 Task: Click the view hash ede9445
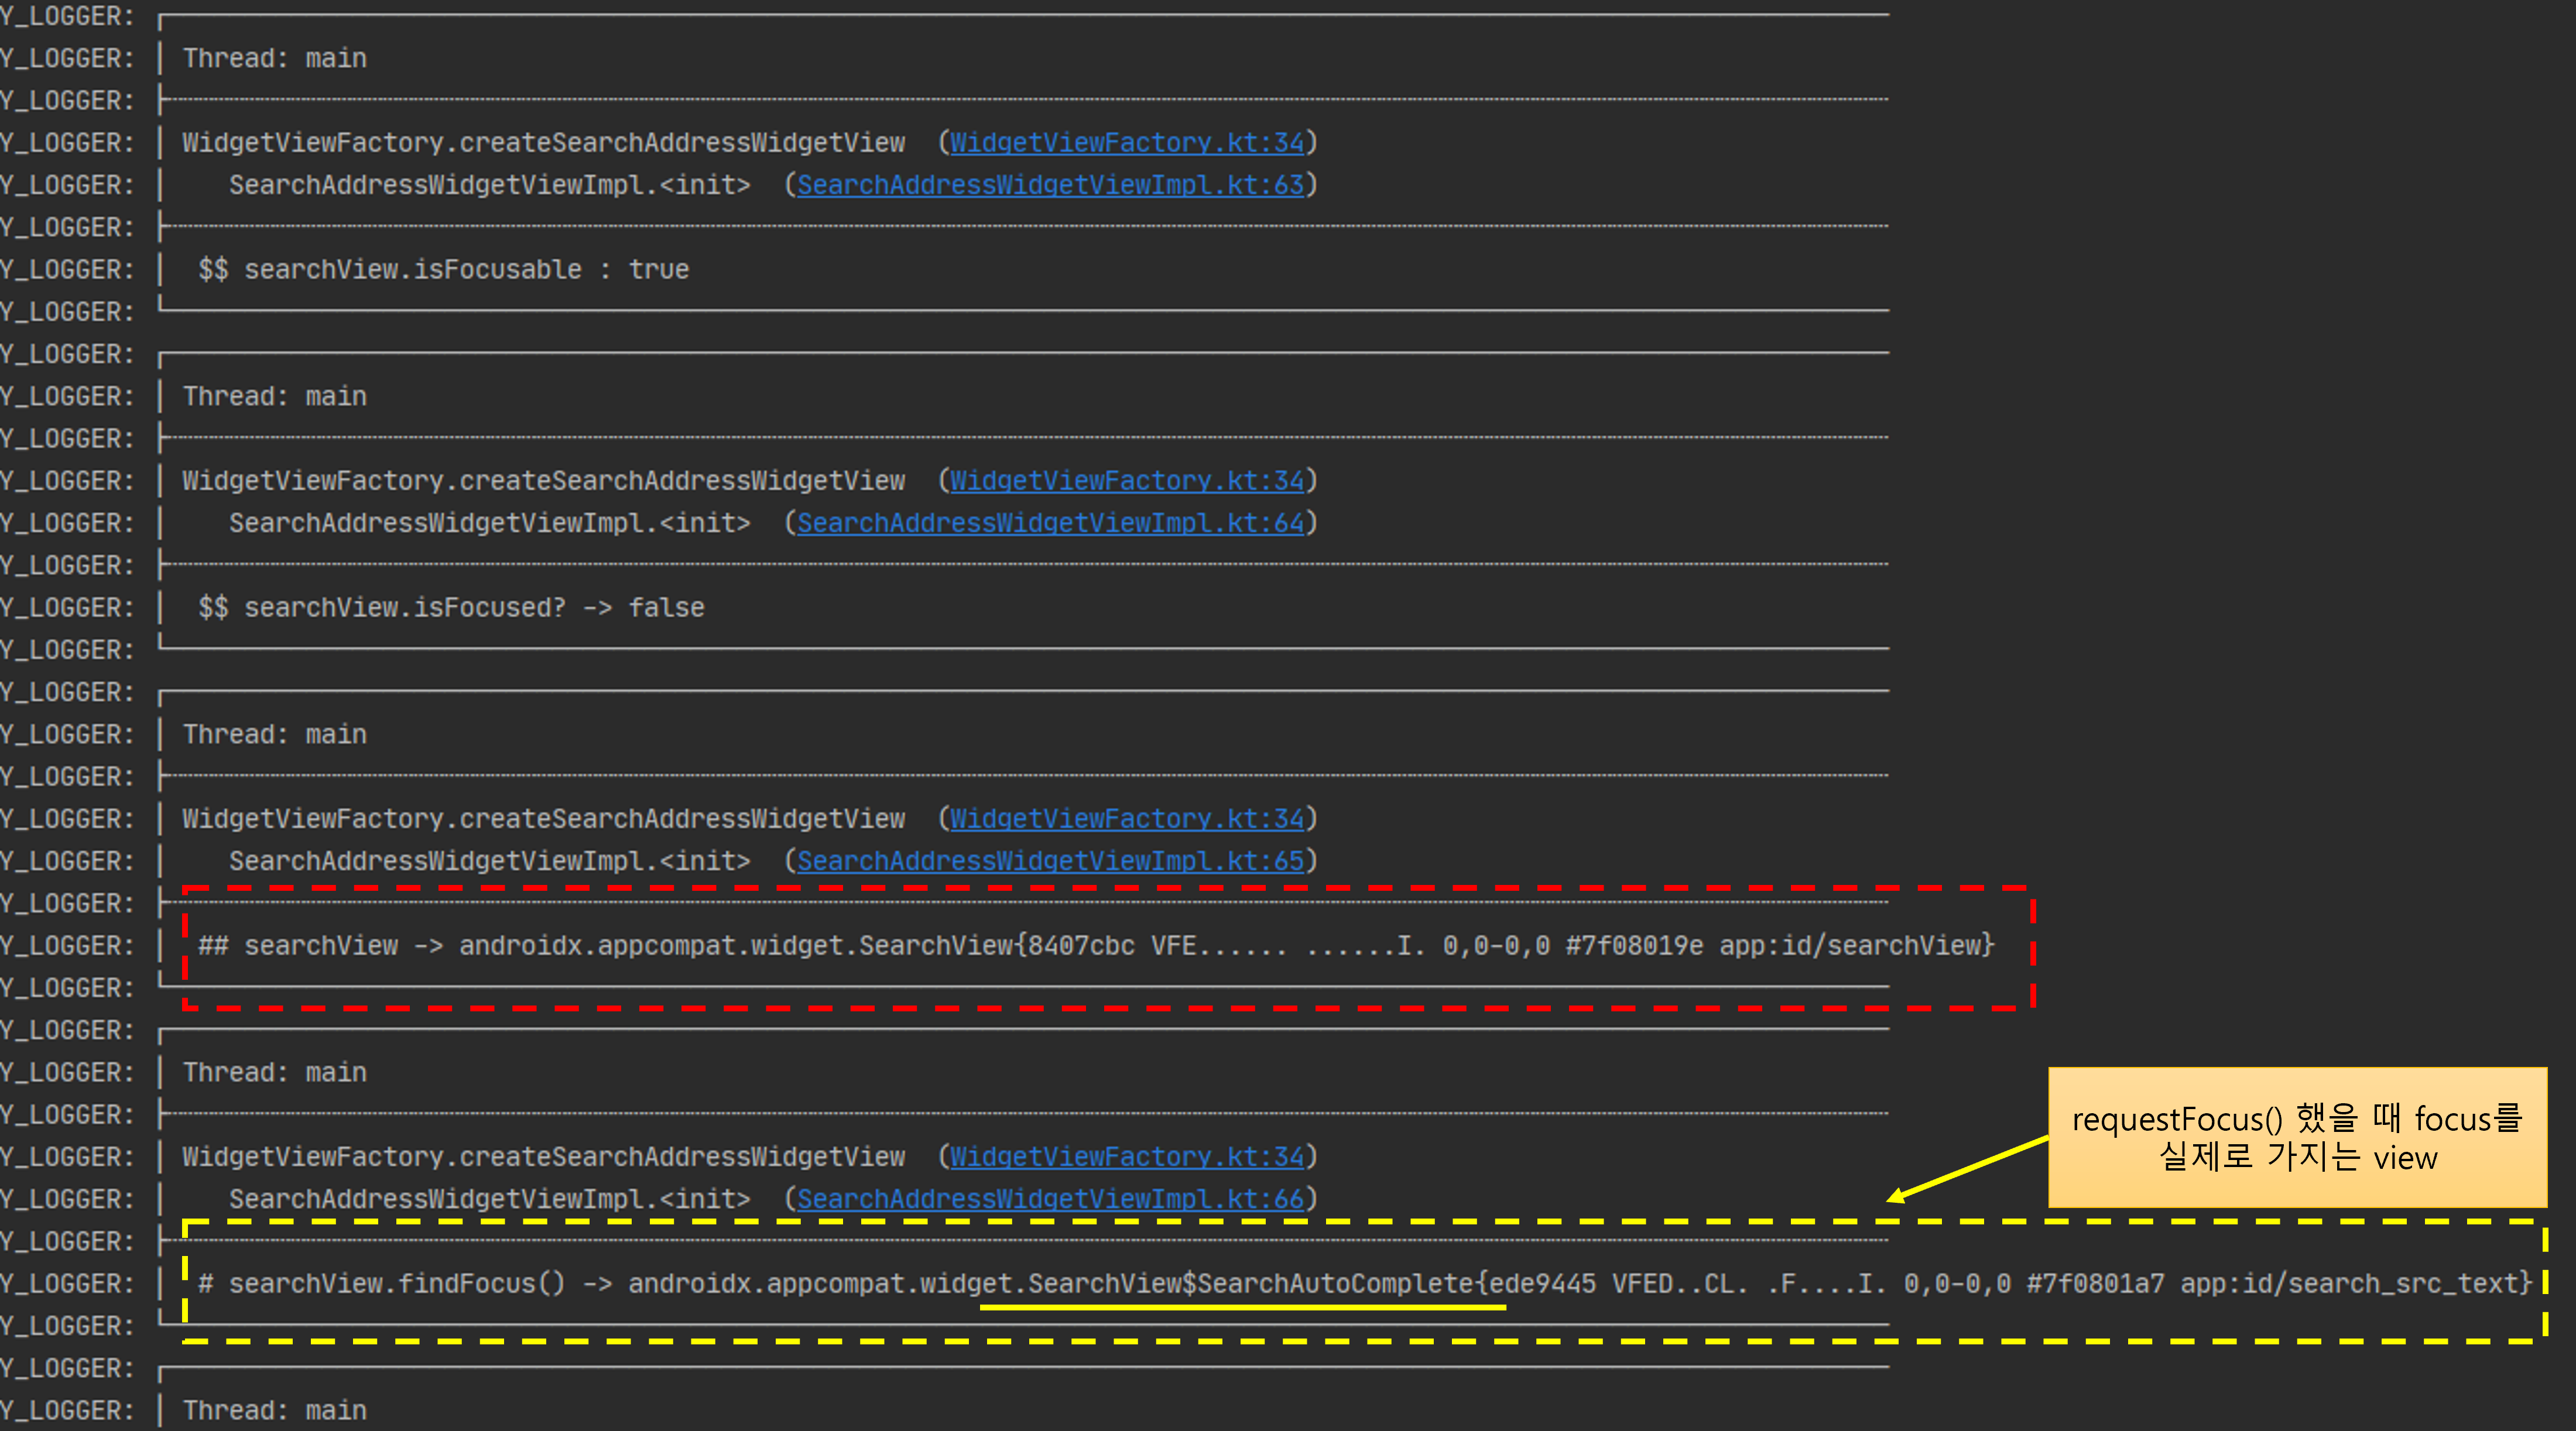(x=1542, y=1284)
